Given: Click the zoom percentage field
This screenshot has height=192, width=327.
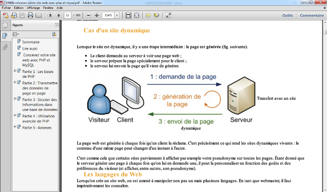Looking at the screenshot, I should coord(108,15).
